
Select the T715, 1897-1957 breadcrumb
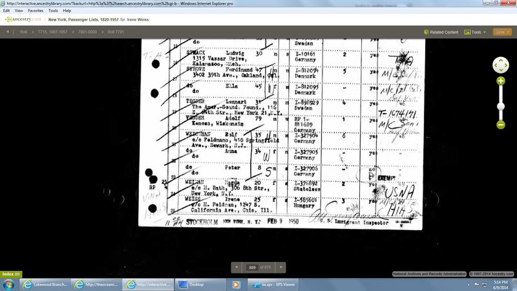[x=52, y=32]
